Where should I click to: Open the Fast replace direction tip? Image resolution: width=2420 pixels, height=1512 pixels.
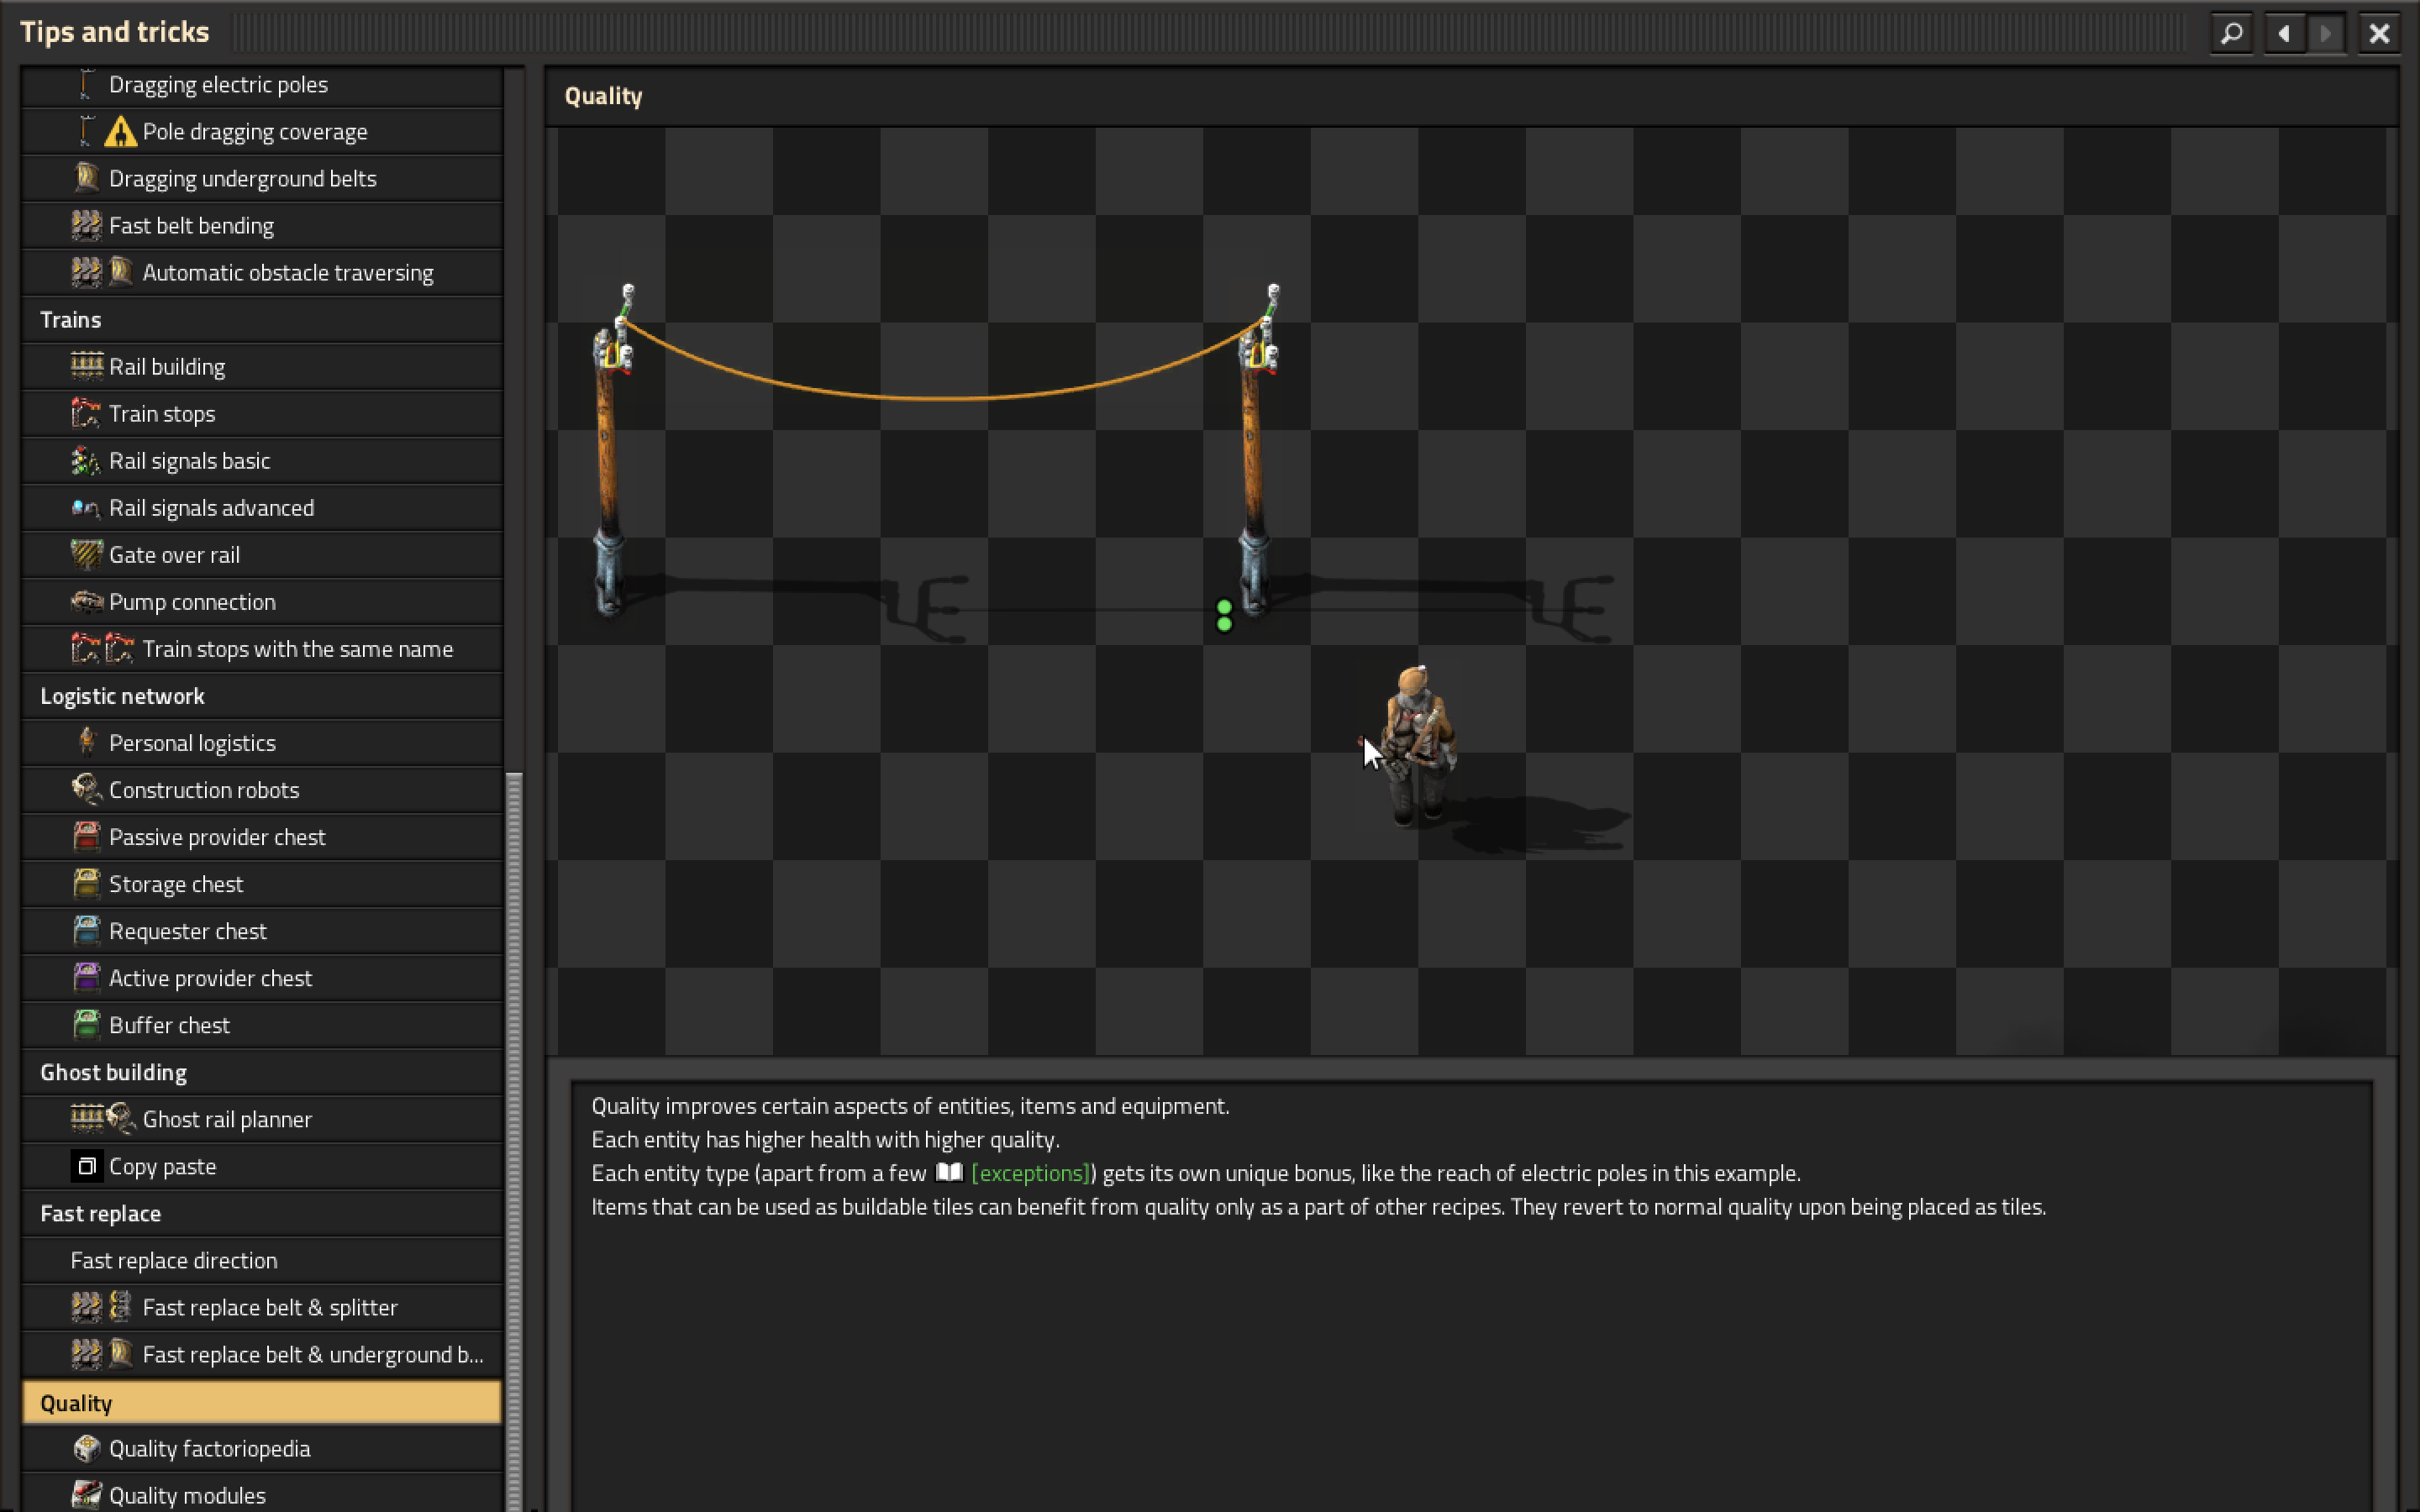pos(262,1260)
